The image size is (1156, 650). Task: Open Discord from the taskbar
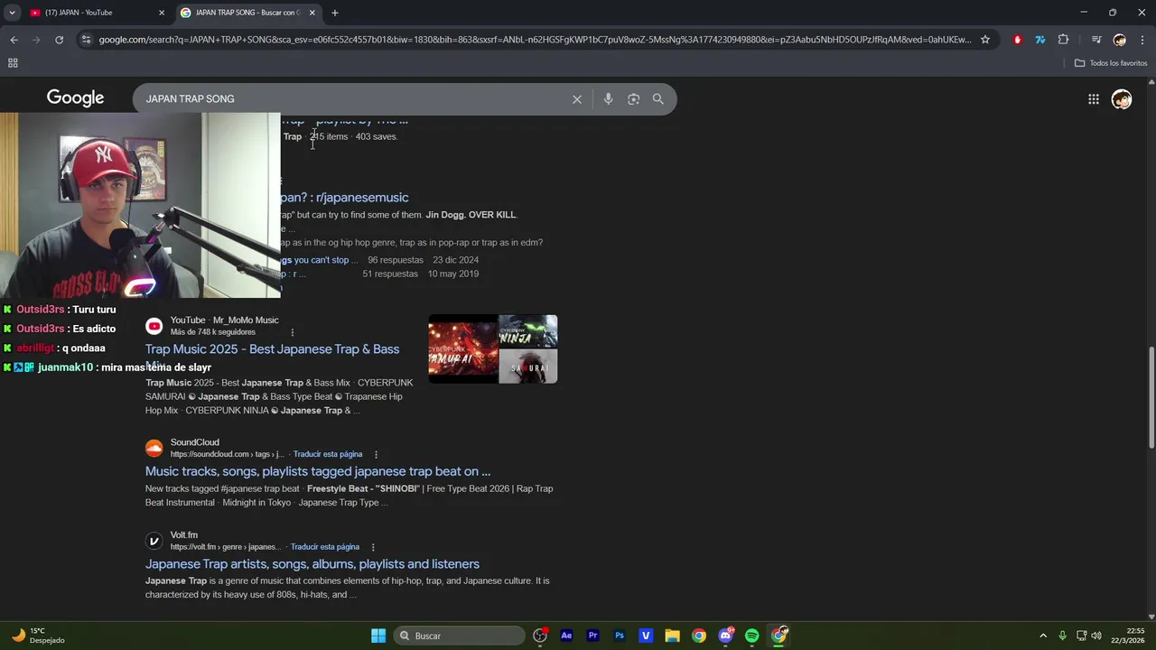pos(725,636)
